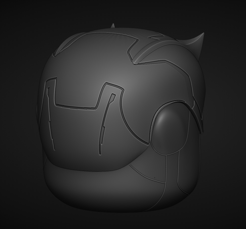Select the chin guard section of the helmet
The height and width of the screenshot is (229, 246).
101,188
